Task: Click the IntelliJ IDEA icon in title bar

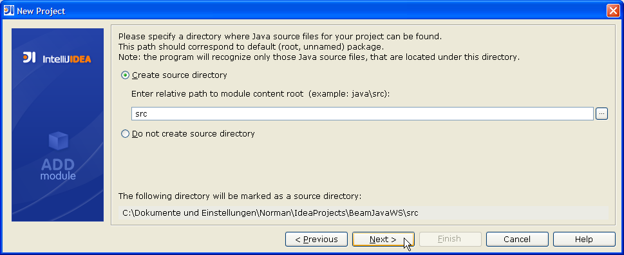Action: [9, 10]
